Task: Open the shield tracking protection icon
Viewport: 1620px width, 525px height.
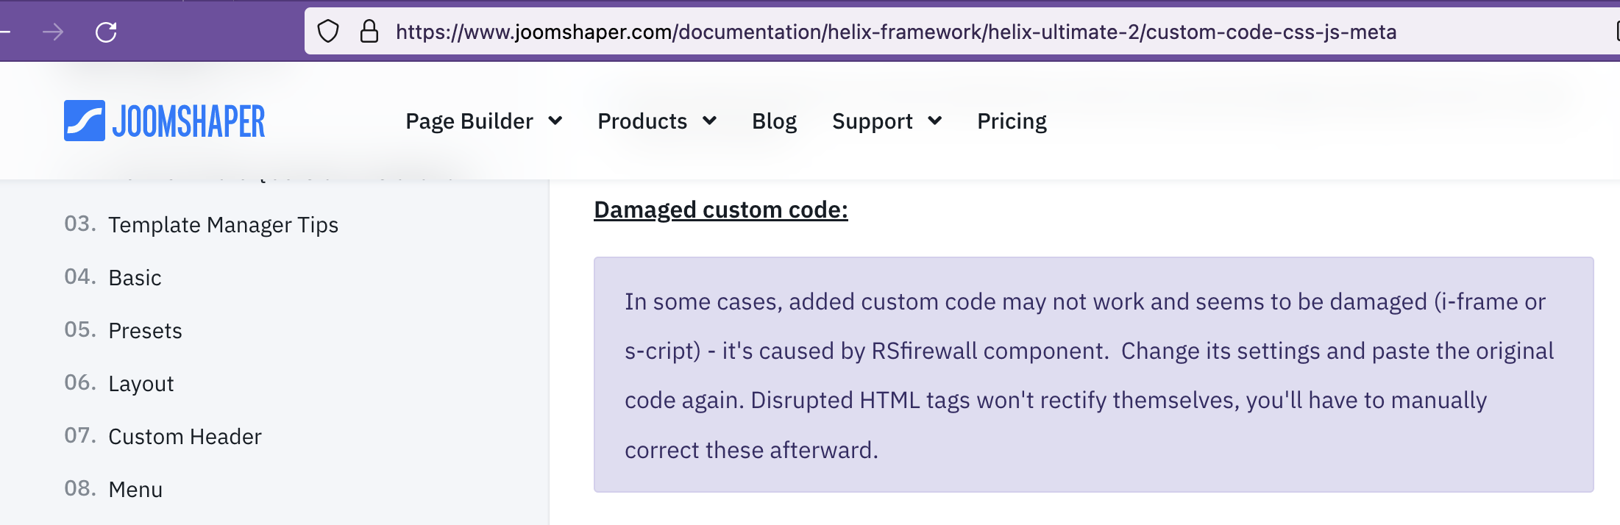Action: [x=328, y=32]
